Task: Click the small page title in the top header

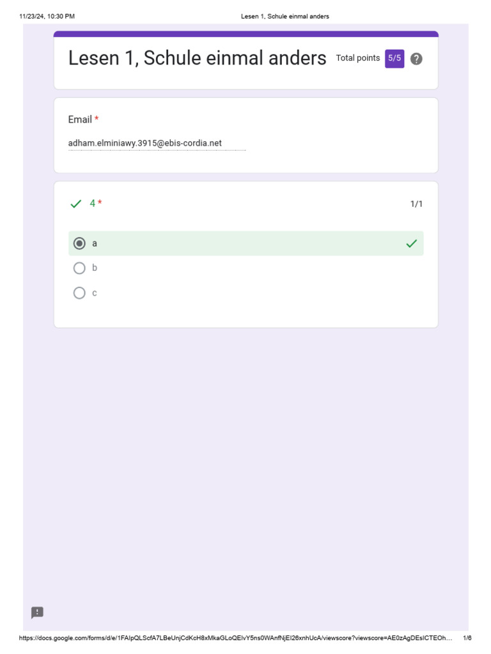Action: pyautogui.click(x=284, y=16)
